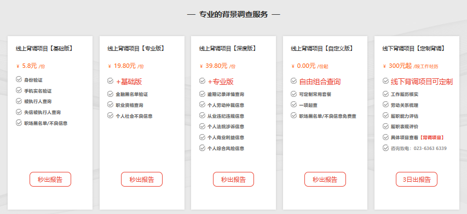
Task: Click checkmark icon next to 手机实名验证
Action: (19, 90)
